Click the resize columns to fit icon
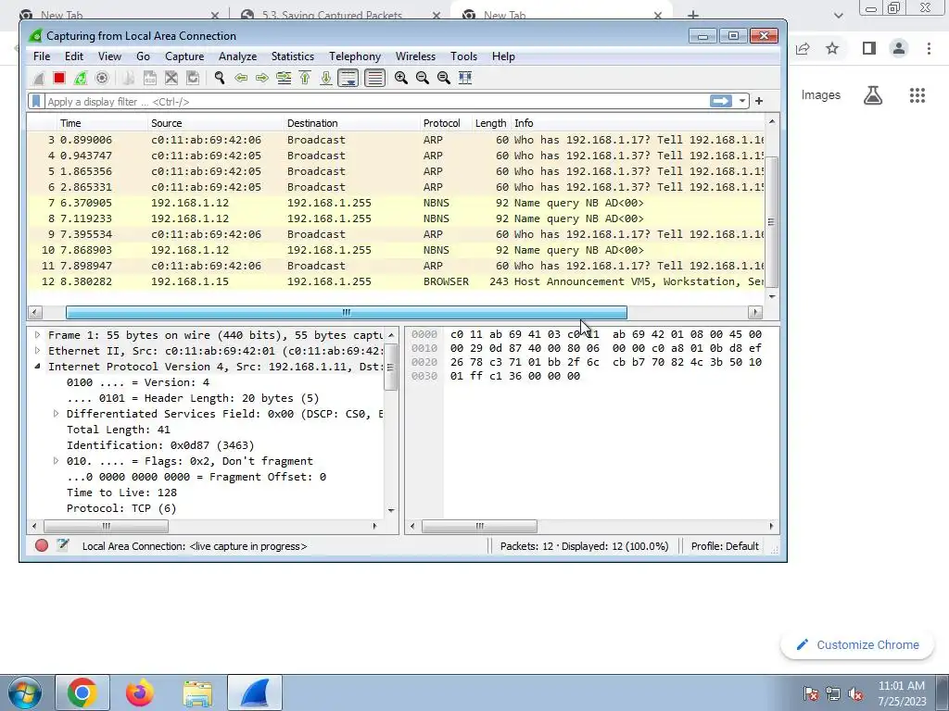949x711 pixels. pyautogui.click(x=465, y=78)
